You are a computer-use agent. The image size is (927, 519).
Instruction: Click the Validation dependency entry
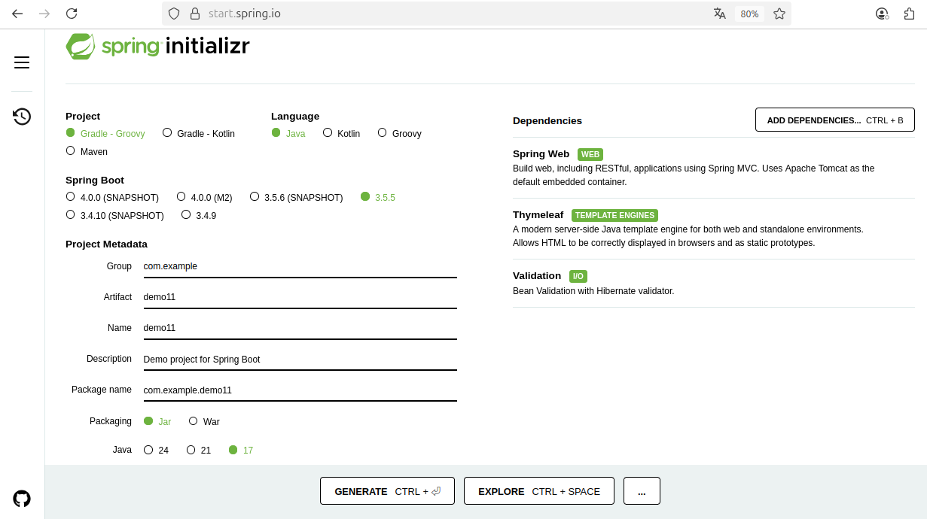click(714, 283)
